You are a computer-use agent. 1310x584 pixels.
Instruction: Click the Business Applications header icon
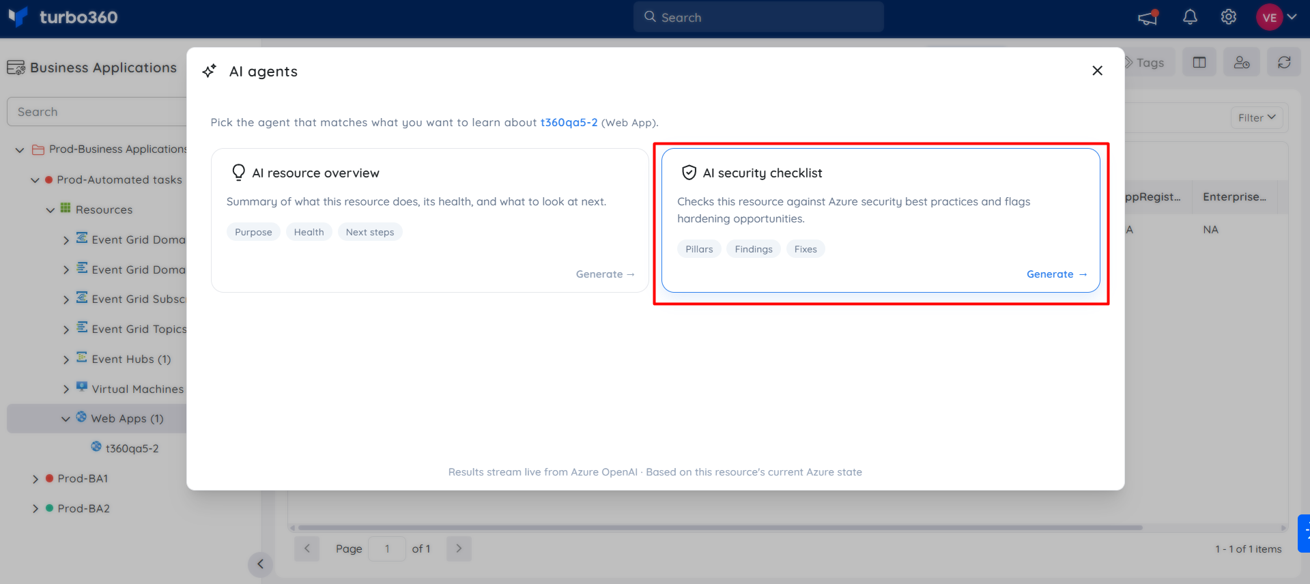(x=16, y=68)
